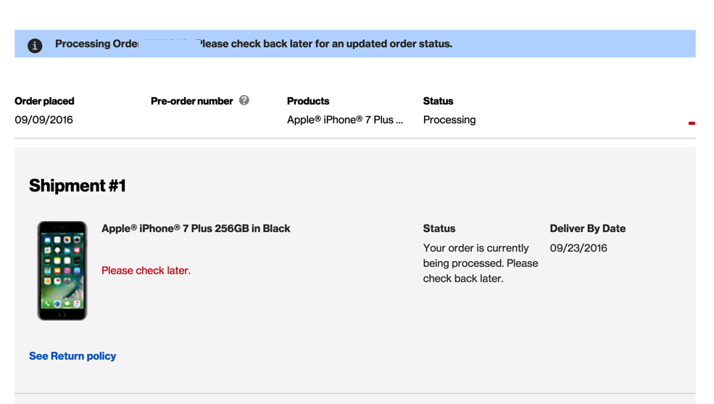The width and height of the screenshot is (714, 404).
Task: Click the top 'Status' column header
Action: click(438, 101)
